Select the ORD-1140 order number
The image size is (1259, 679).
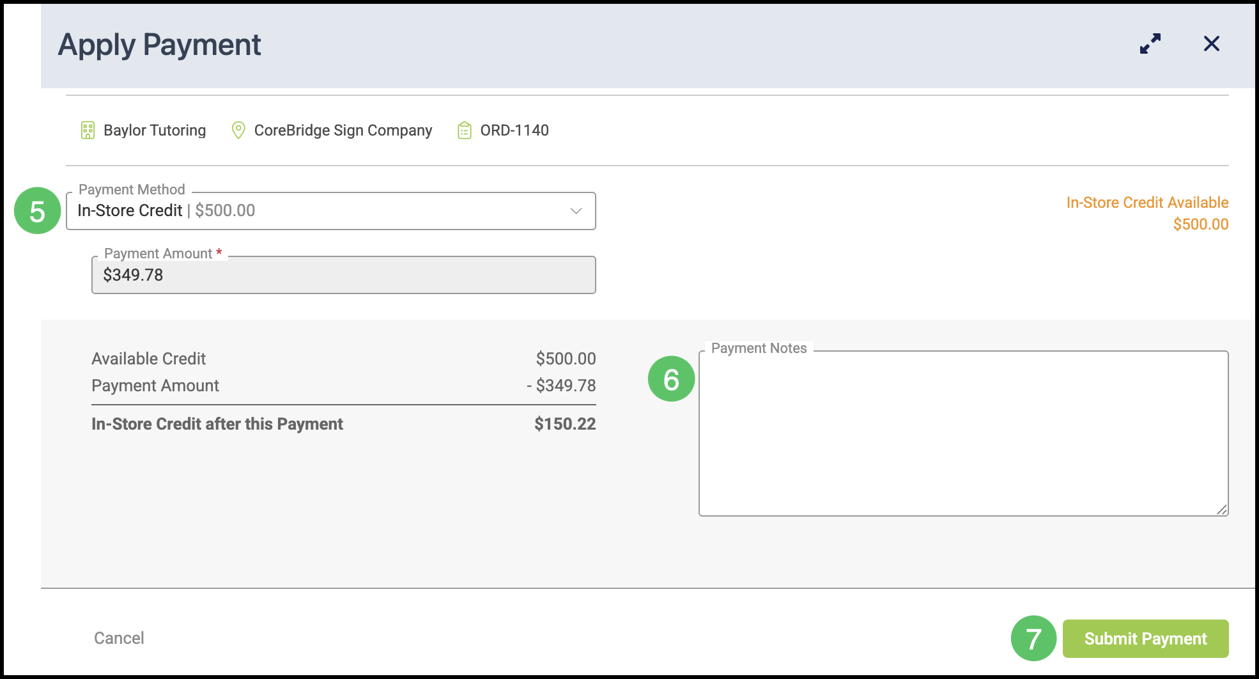tap(514, 130)
